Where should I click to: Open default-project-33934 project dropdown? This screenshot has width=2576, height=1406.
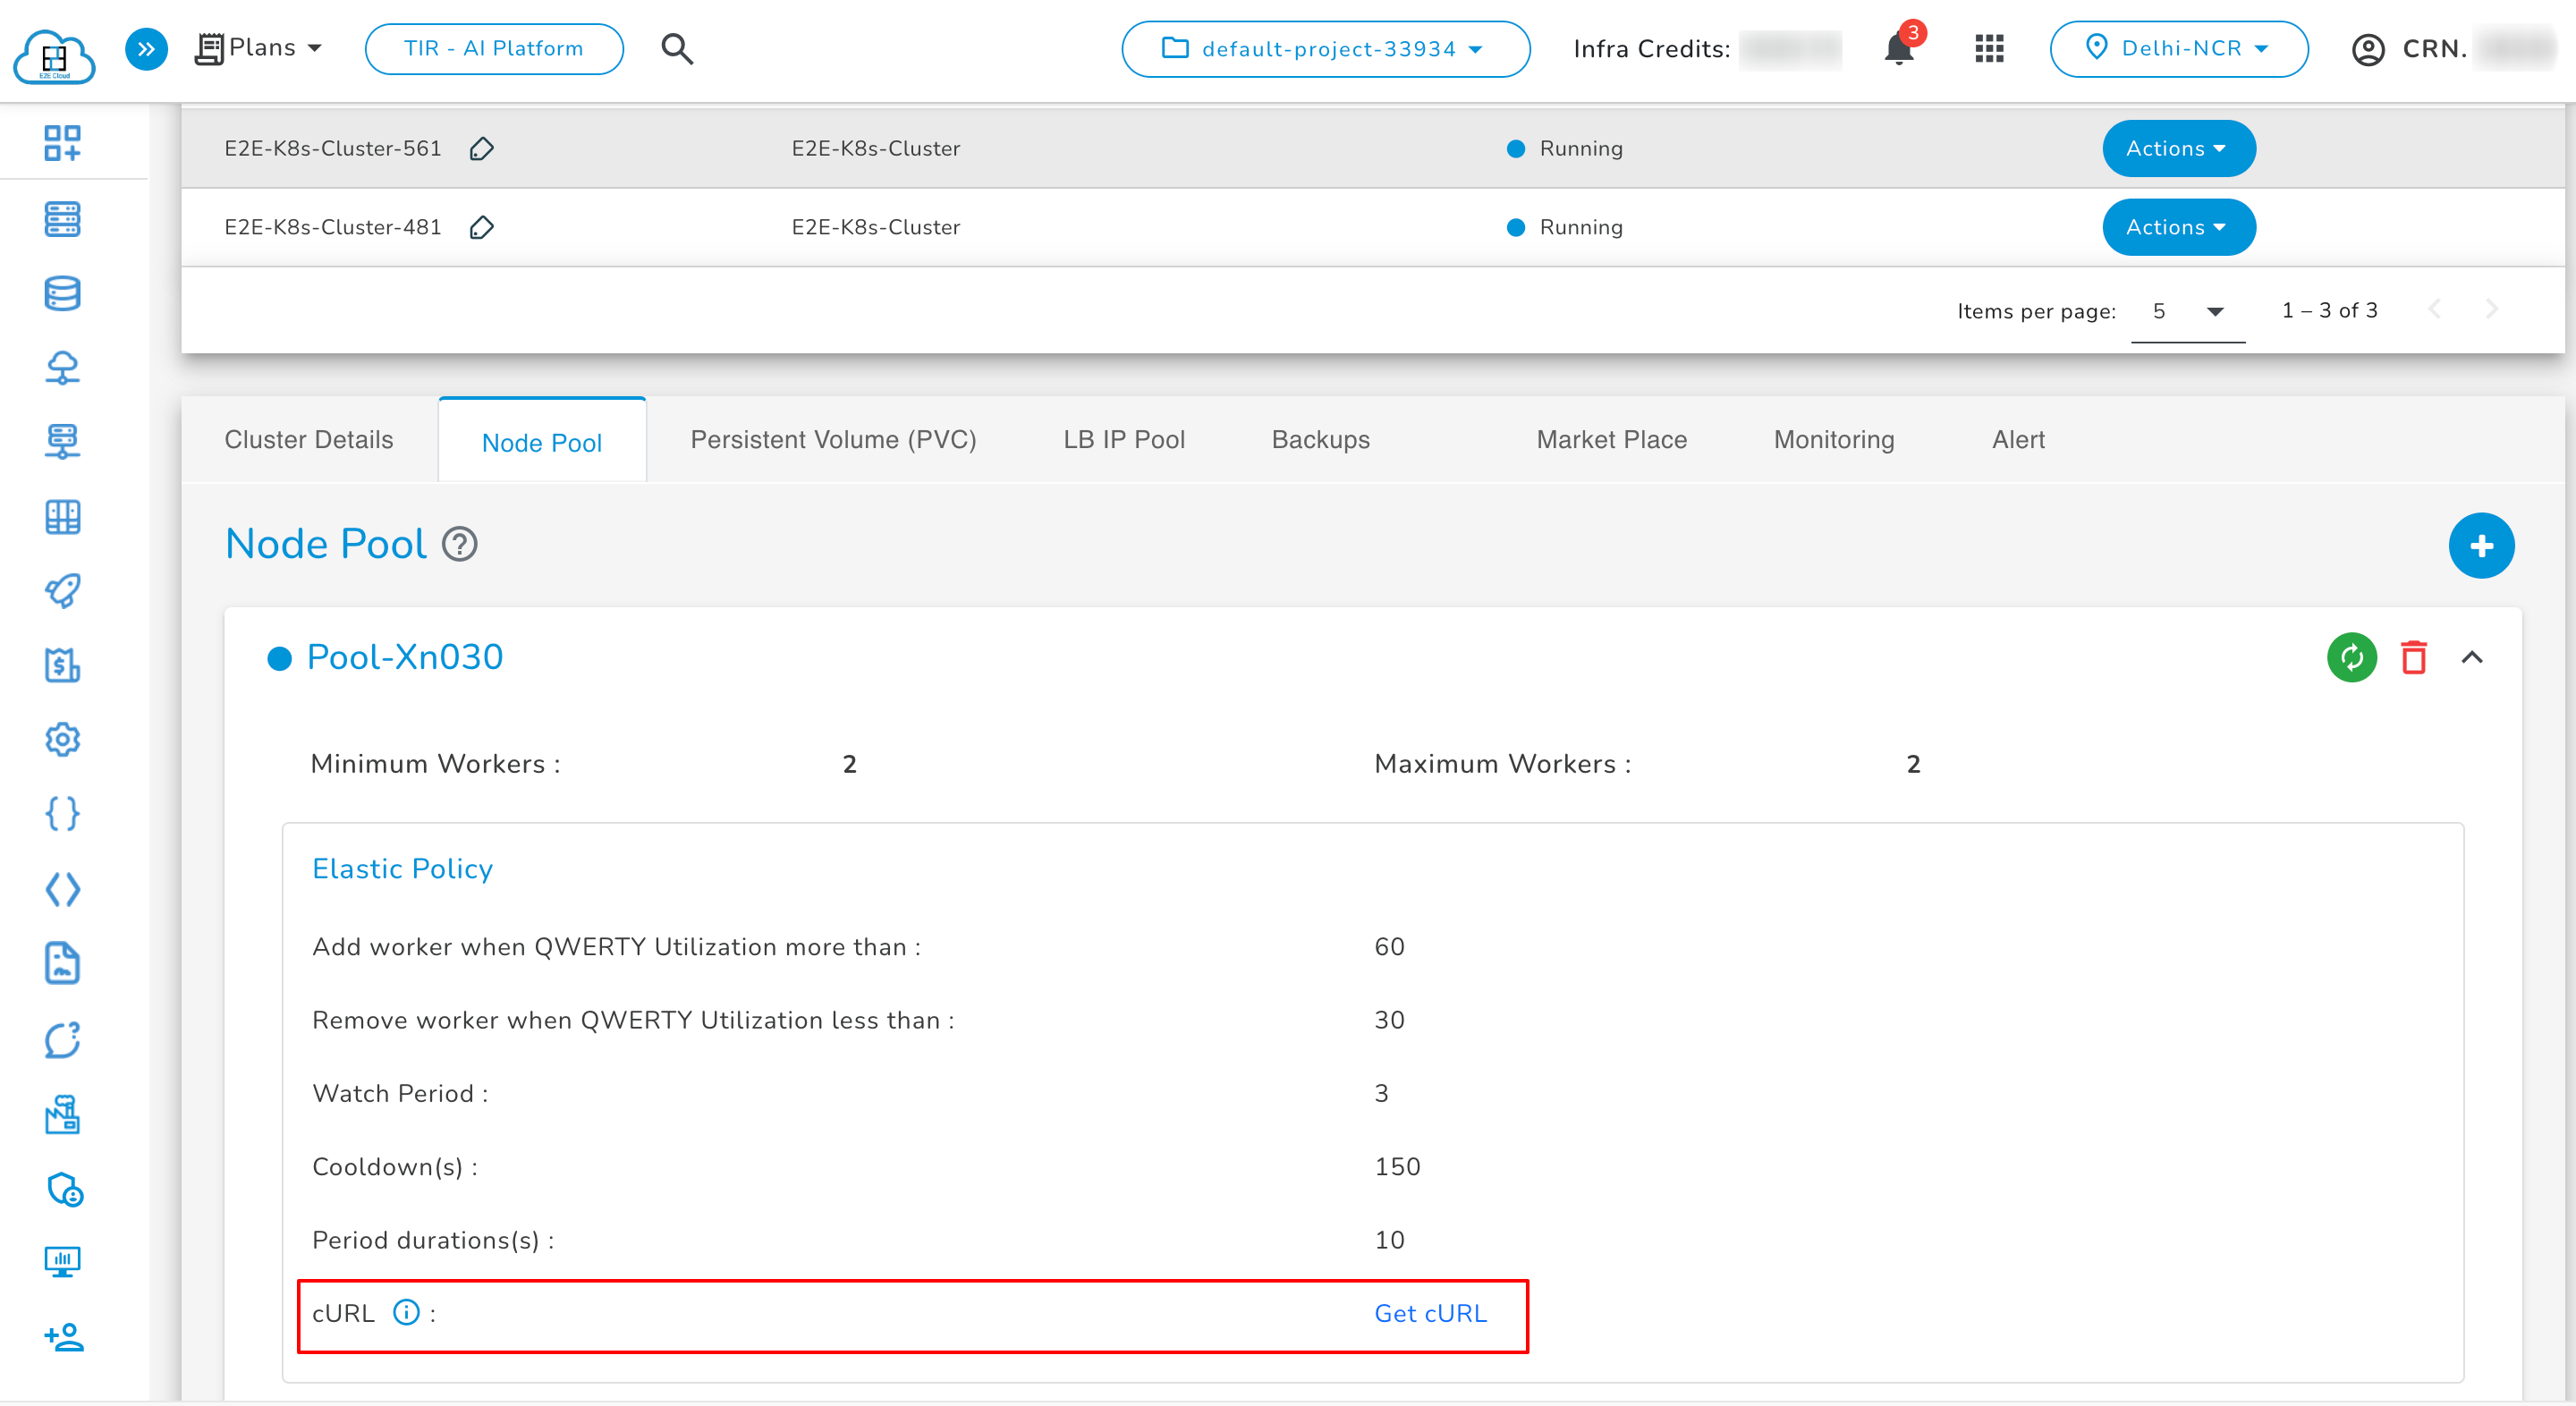coord(1325,49)
